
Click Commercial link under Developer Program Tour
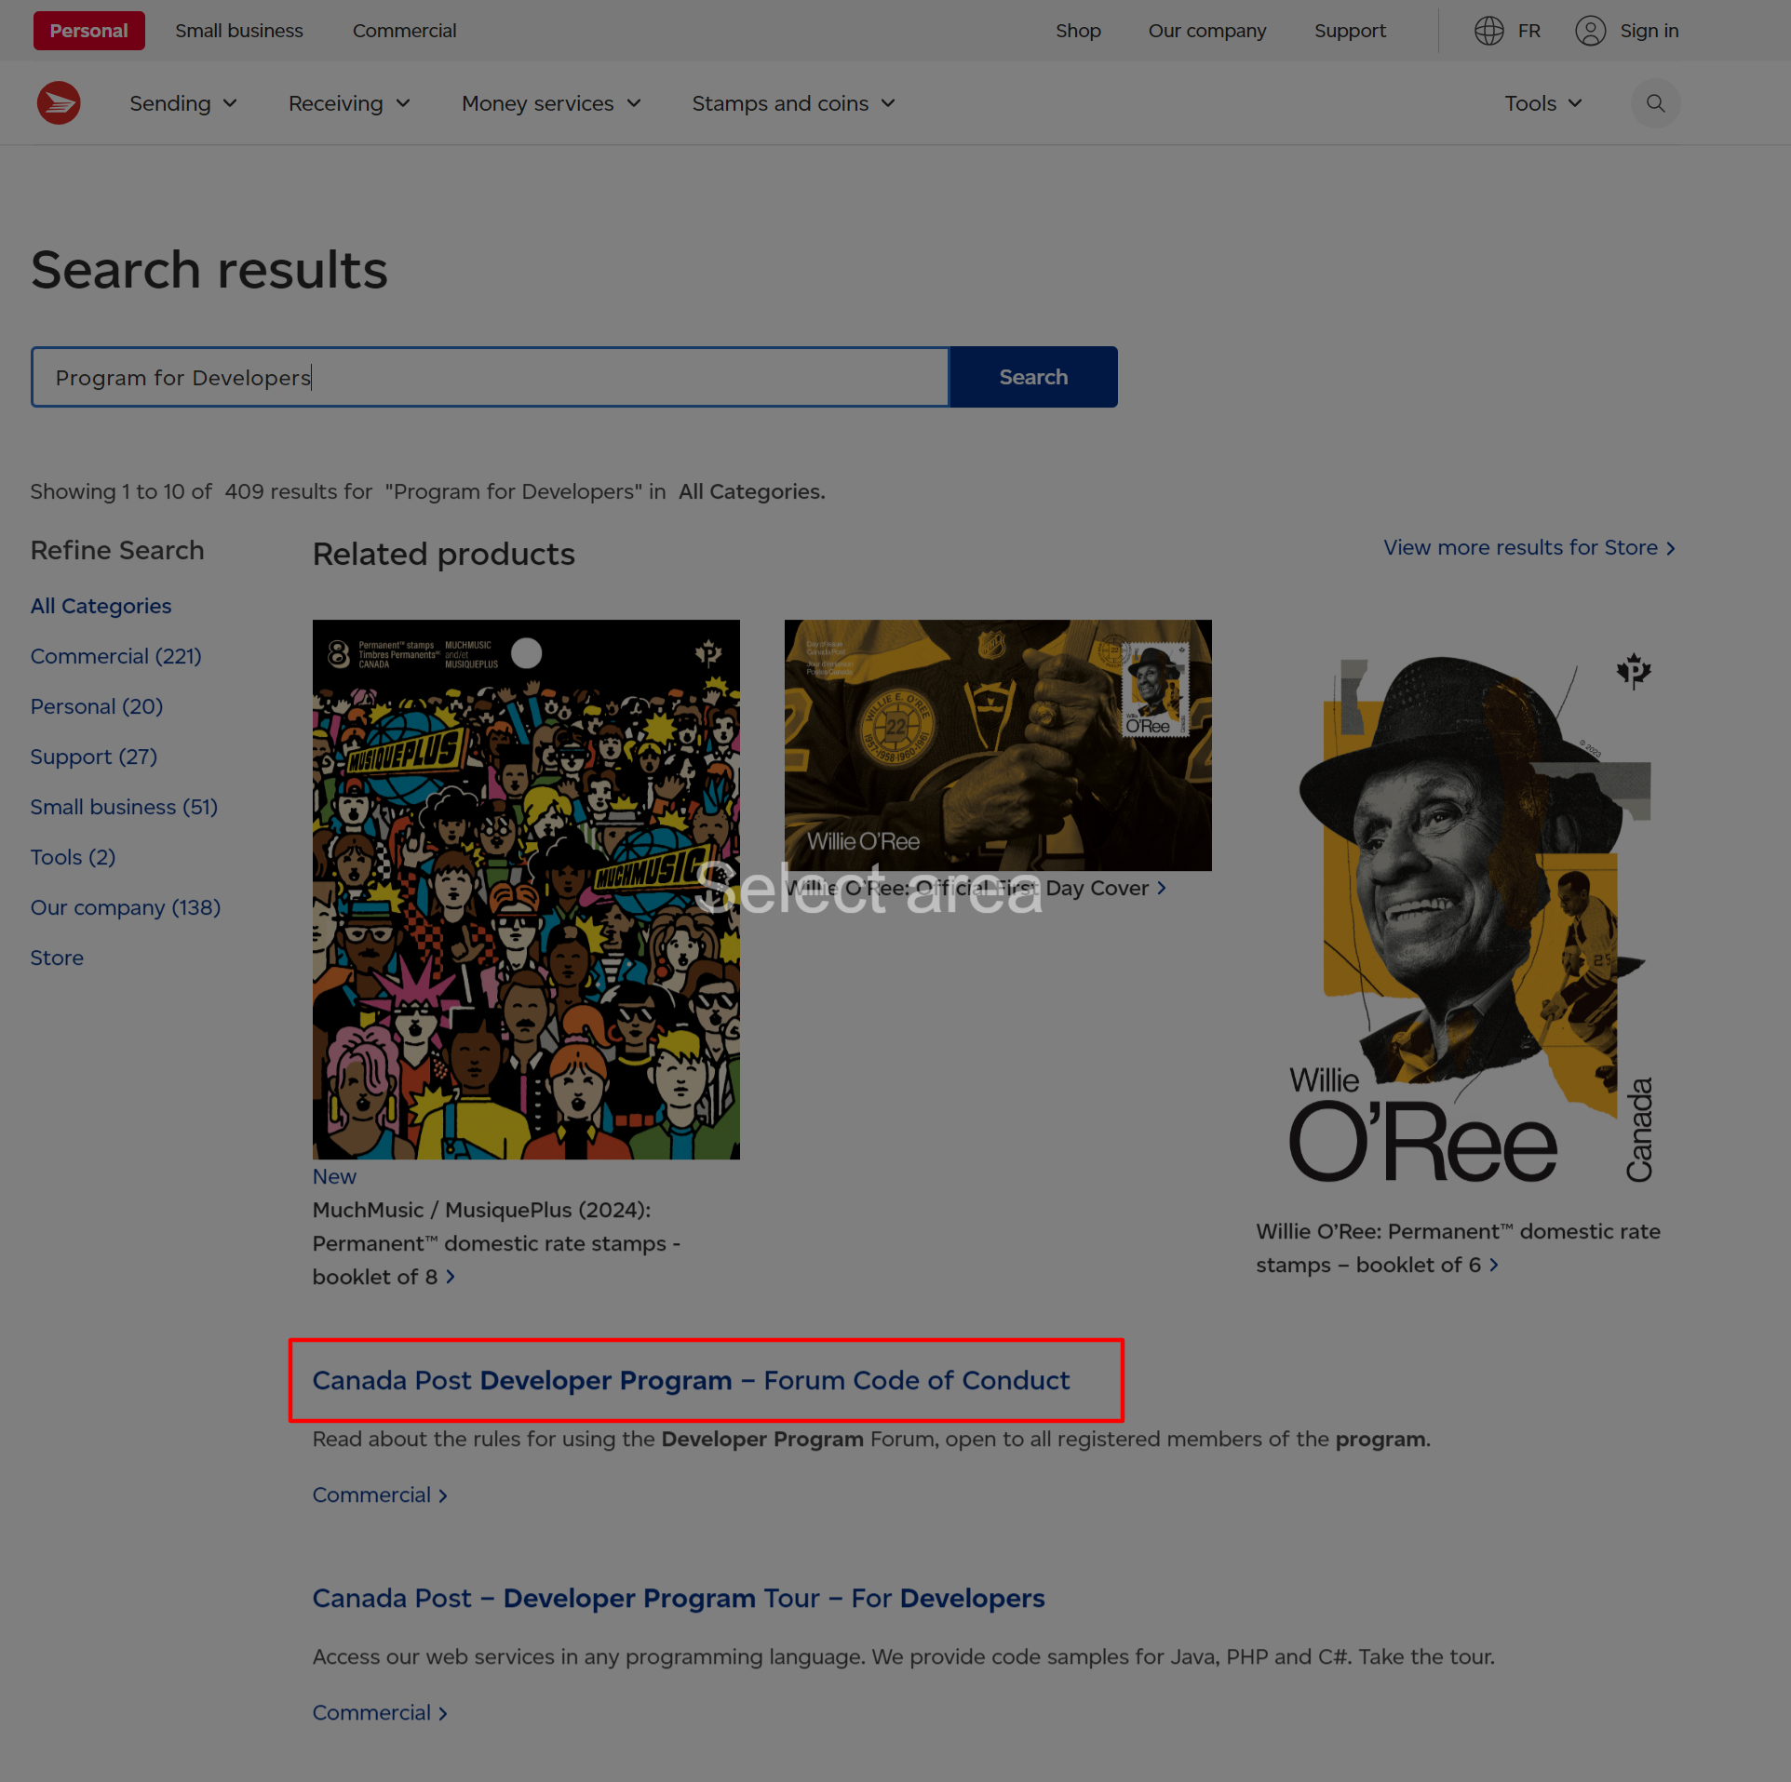tap(380, 1712)
